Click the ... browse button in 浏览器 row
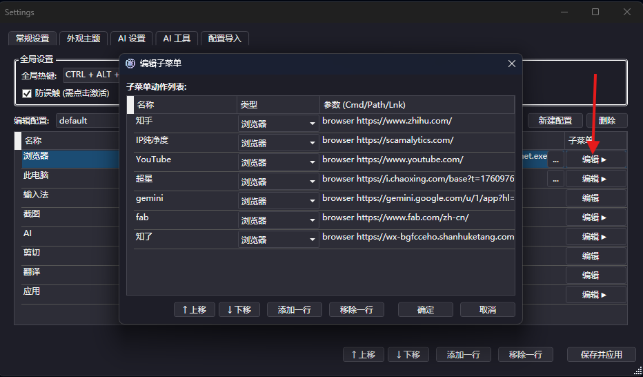The image size is (643, 377). coord(555,159)
